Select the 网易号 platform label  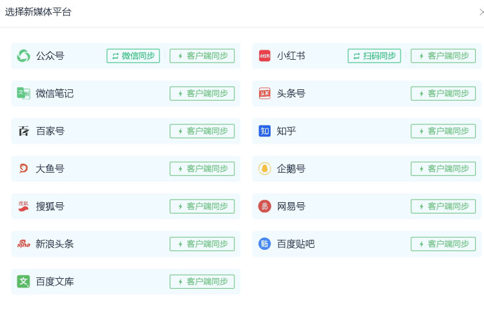pyautogui.click(x=291, y=206)
